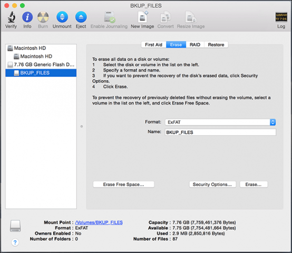
Task: Click the Name field containing BKUP_FILES
Action: 220,132
